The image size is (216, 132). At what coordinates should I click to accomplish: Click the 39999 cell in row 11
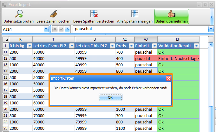click(95, 52)
